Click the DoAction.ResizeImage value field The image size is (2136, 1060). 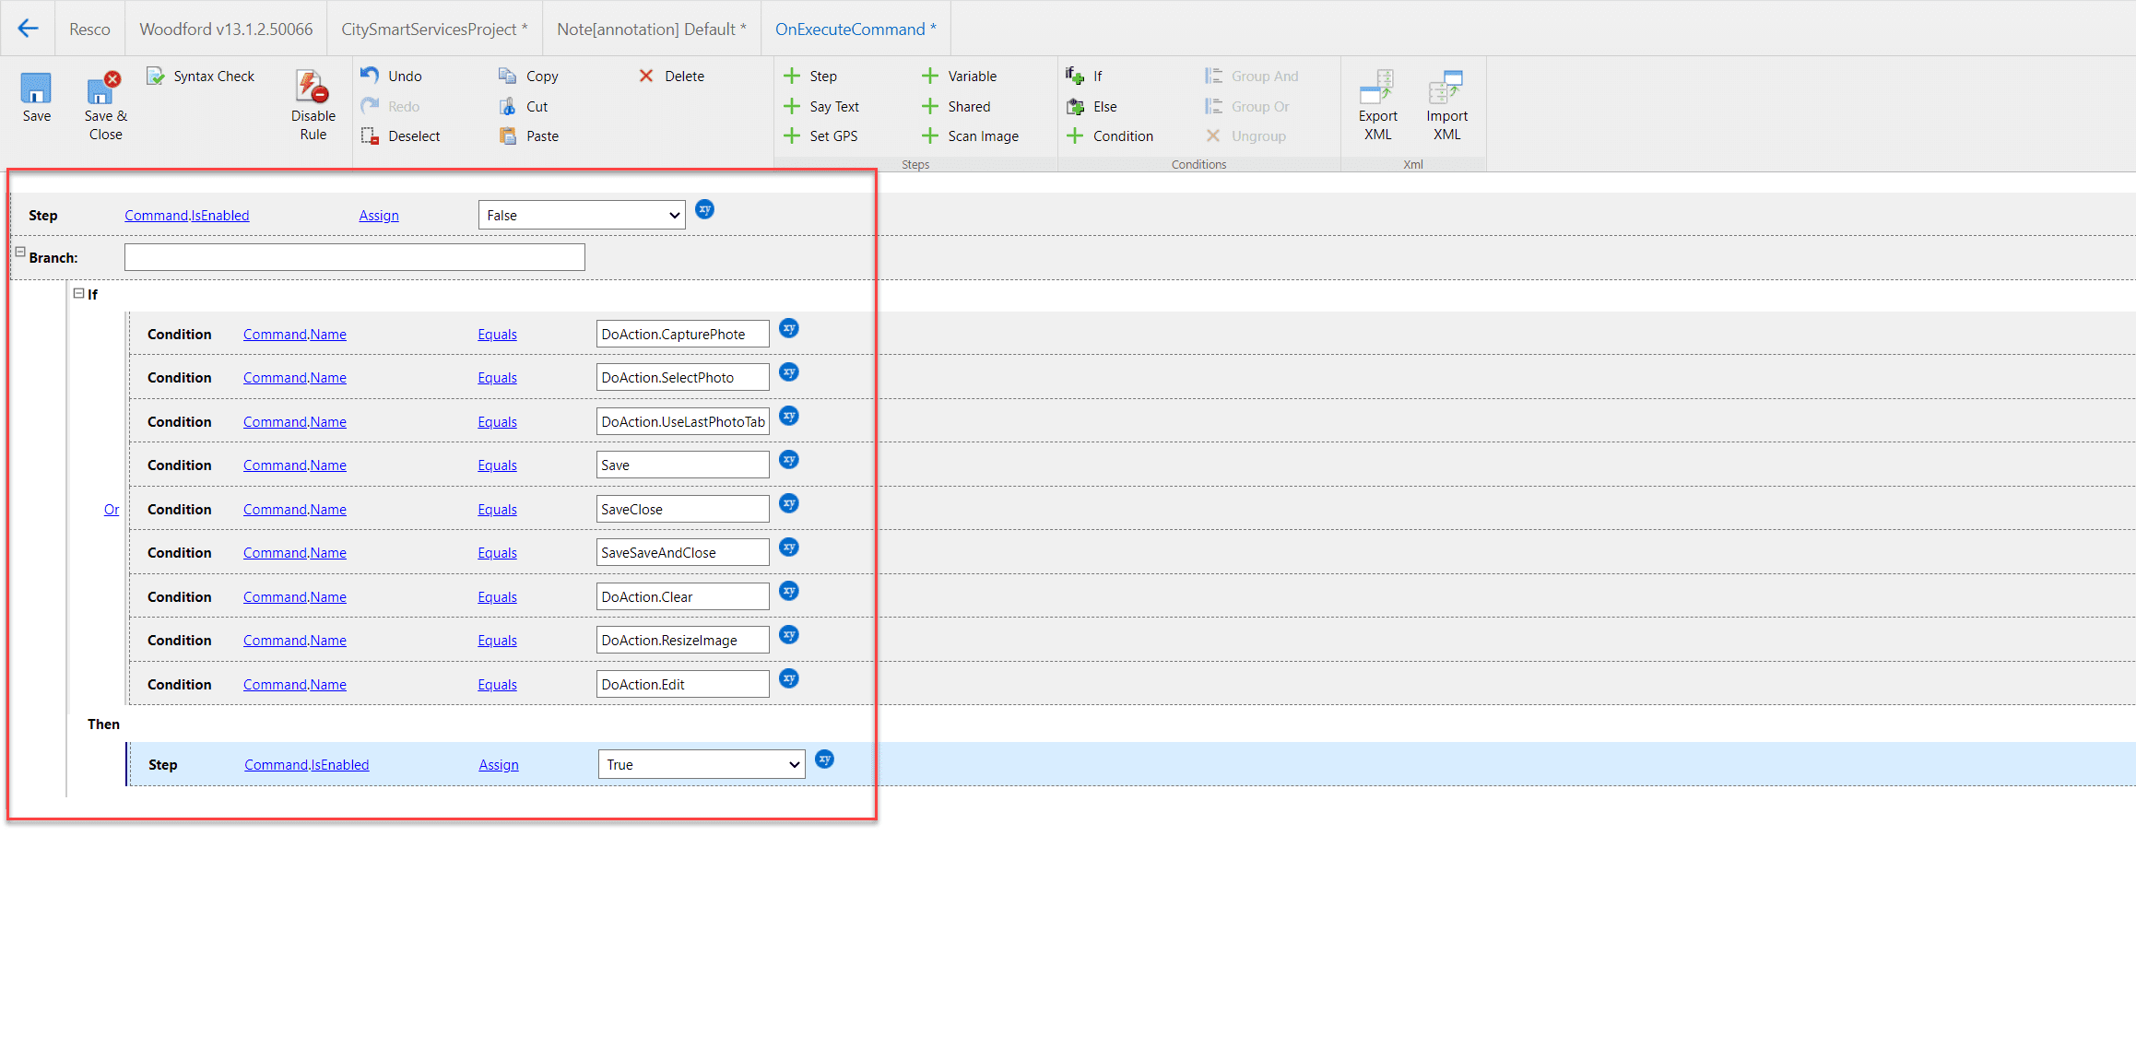click(683, 640)
